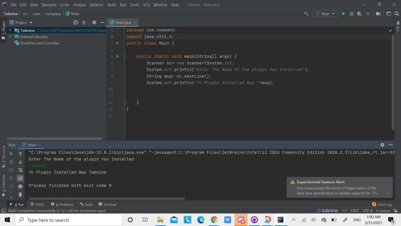Collapse all in the Project panel

(84, 22)
